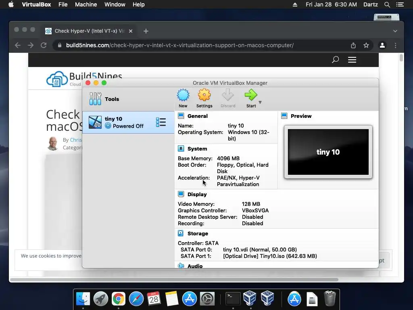Open Finder from the dock

(x=83, y=299)
